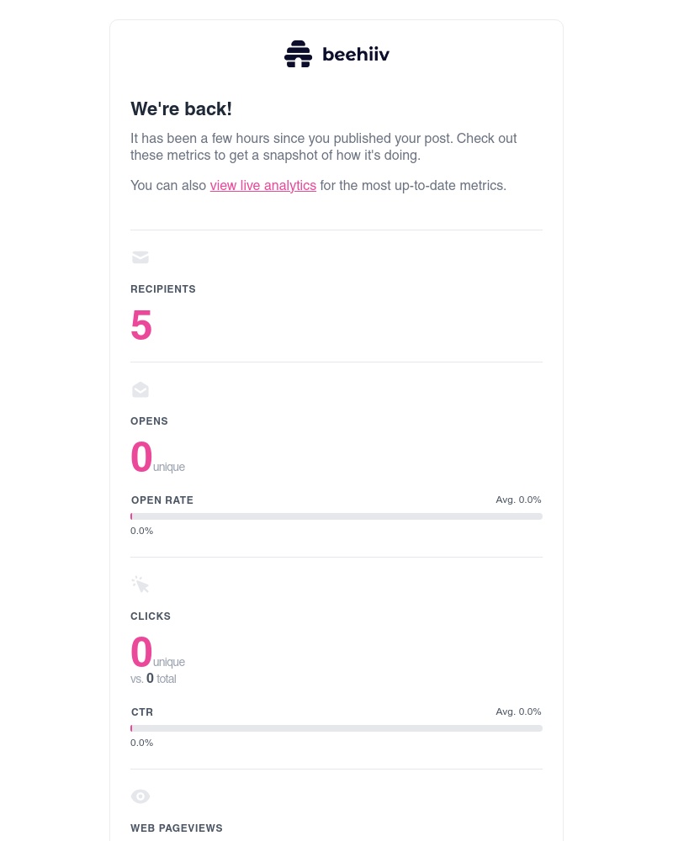Select the envelope icon above Recipients
673x841 pixels.
[x=140, y=257]
